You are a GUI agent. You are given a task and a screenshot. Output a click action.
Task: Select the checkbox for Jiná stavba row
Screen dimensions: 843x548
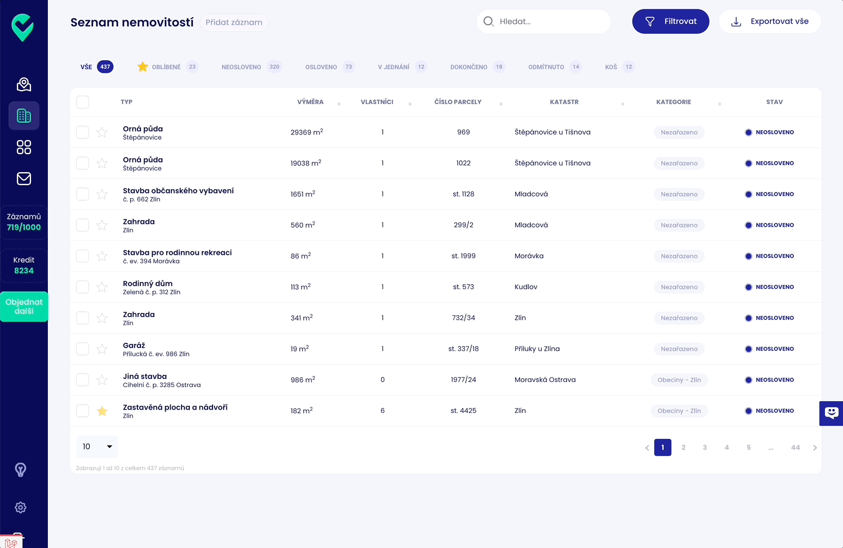click(83, 380)
